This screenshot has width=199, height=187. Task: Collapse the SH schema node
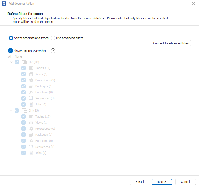pos(11,110)
